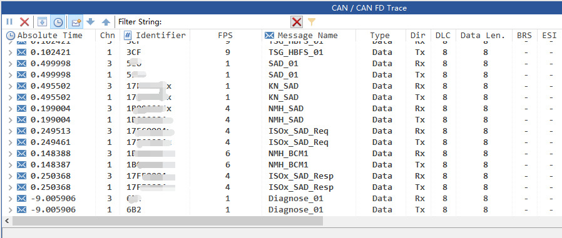Click the BRS column header
Image resolution: width=562 pixels, height=238 pixels.
[x=524, y=36]
